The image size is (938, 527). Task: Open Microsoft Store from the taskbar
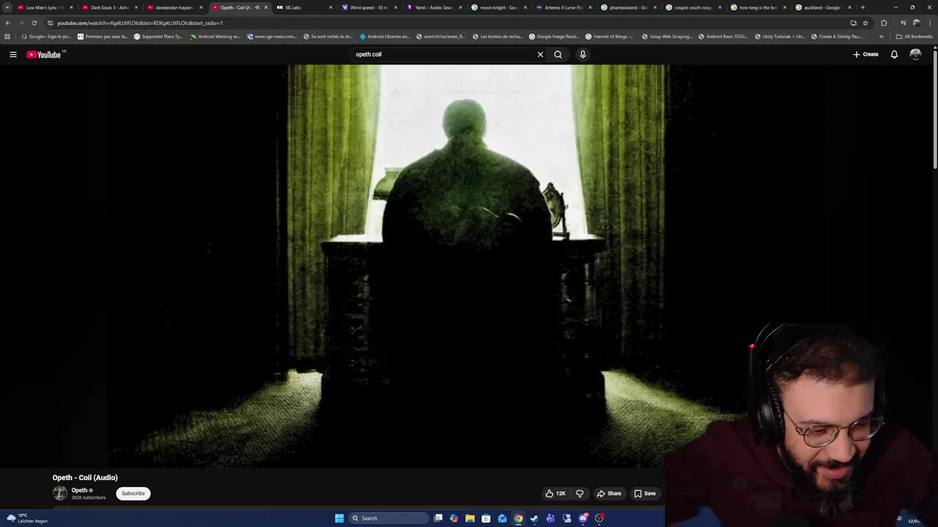point(486,518)
